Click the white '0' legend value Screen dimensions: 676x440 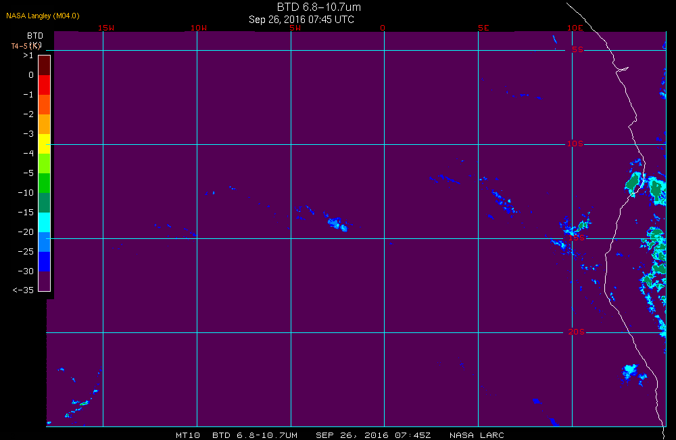coord(31,75)
